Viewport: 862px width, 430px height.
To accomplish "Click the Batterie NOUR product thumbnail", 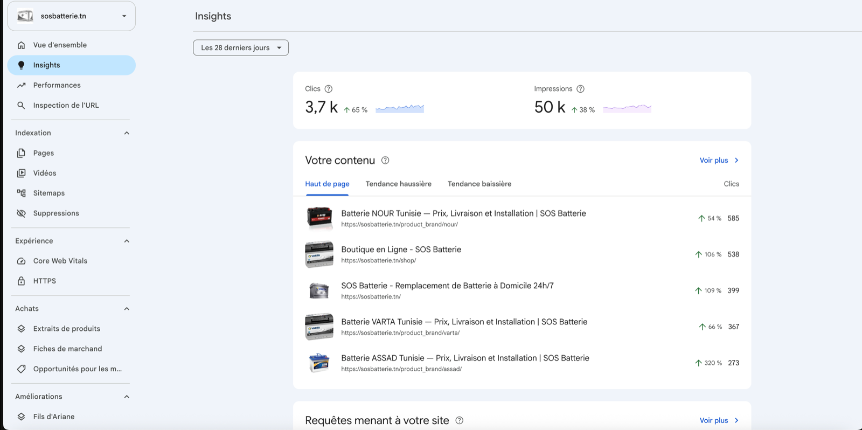I will pos(319,218).
